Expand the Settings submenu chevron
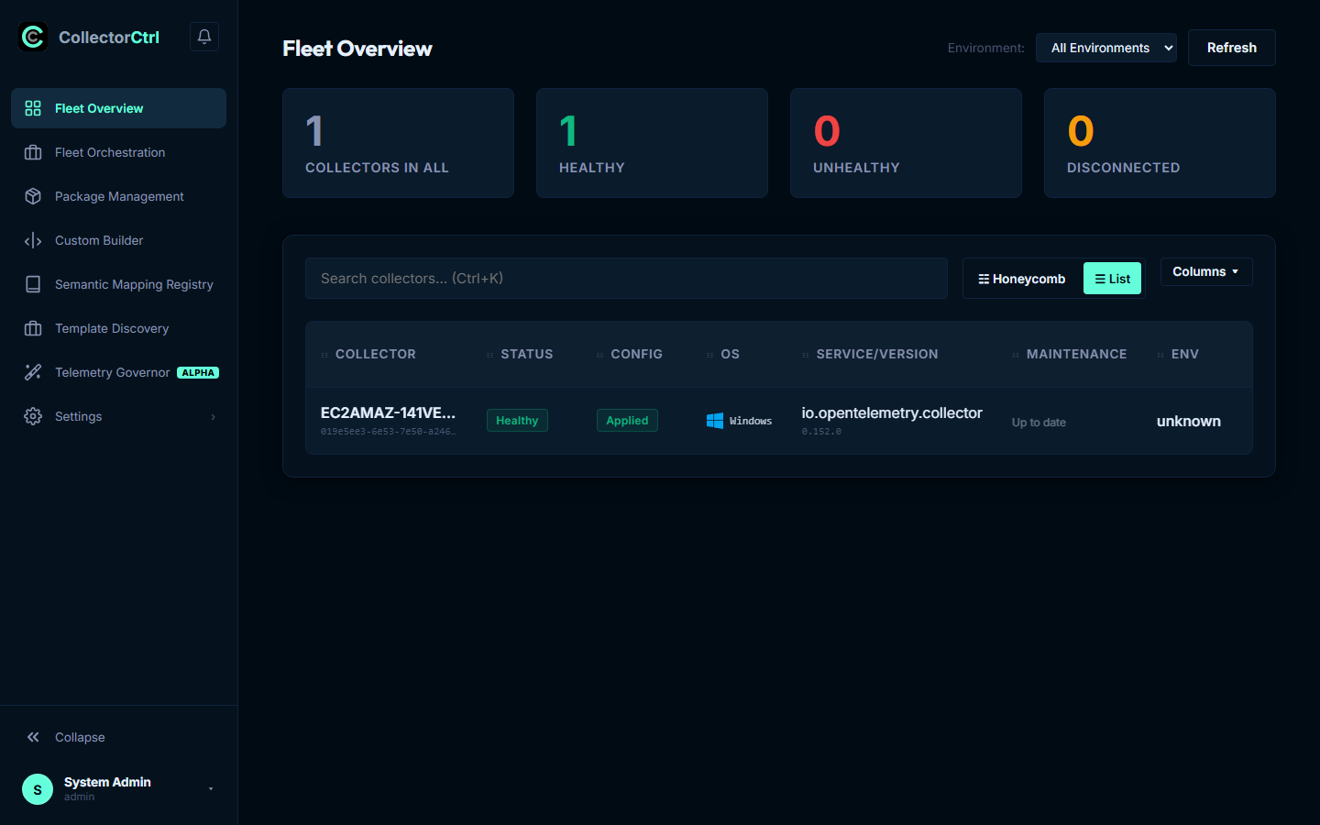Screen dimensions: 1320x825 point(214,417)
